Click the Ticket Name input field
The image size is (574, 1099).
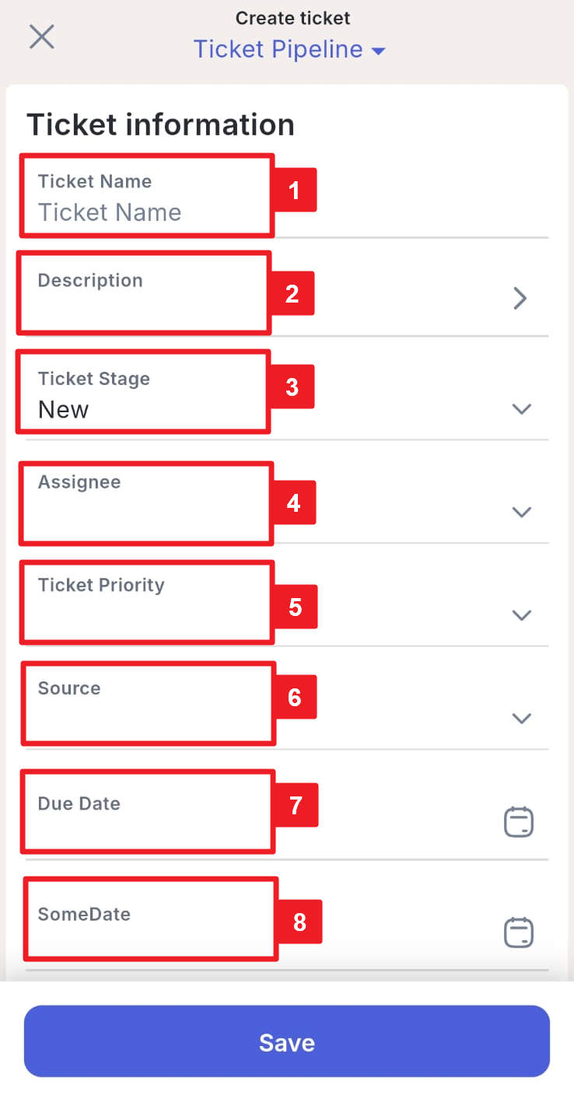[148, 212]
